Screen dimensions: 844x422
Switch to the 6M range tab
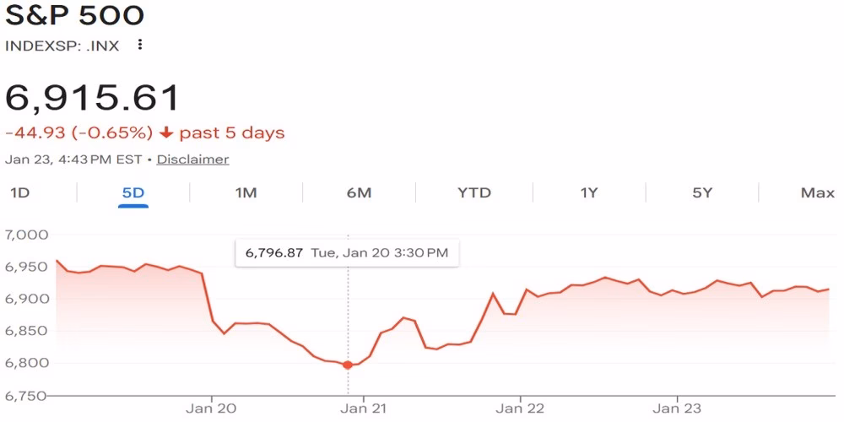click(359, 192)
